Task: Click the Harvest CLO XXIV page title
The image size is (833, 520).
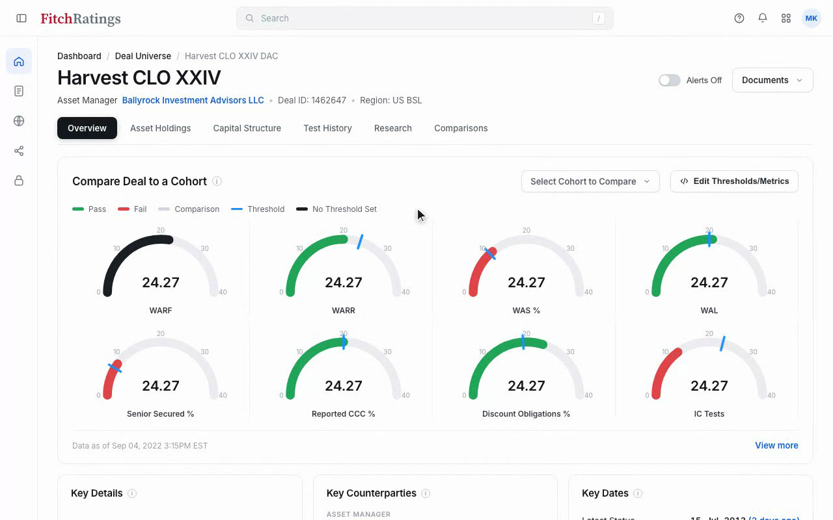Action: (x=139, y=78)
